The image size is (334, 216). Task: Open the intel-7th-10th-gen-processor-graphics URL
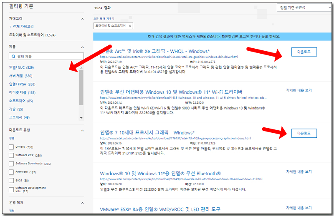click(175, 138)
